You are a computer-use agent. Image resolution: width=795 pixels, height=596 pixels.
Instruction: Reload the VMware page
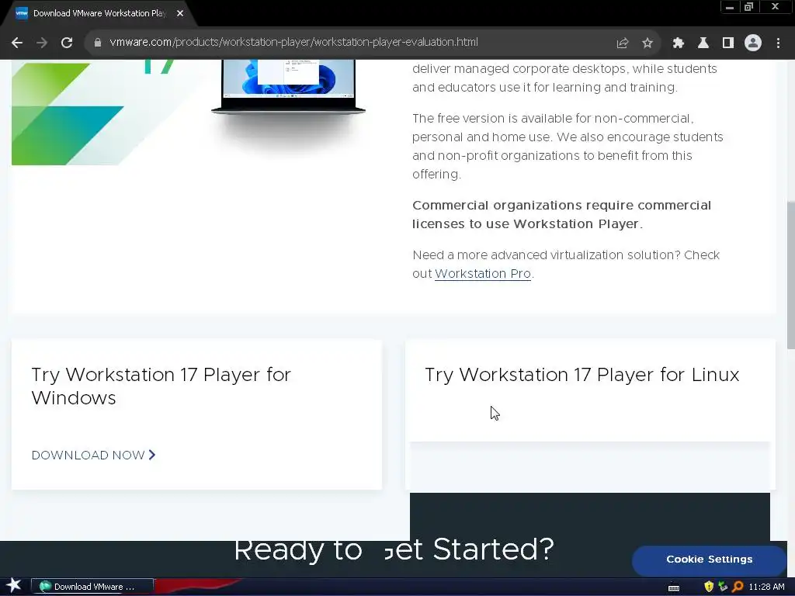pos(67,43)
